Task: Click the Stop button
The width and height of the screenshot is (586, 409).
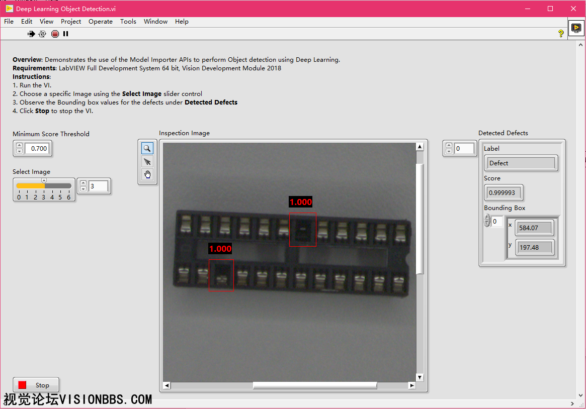Action: click(x=36, y=385)
